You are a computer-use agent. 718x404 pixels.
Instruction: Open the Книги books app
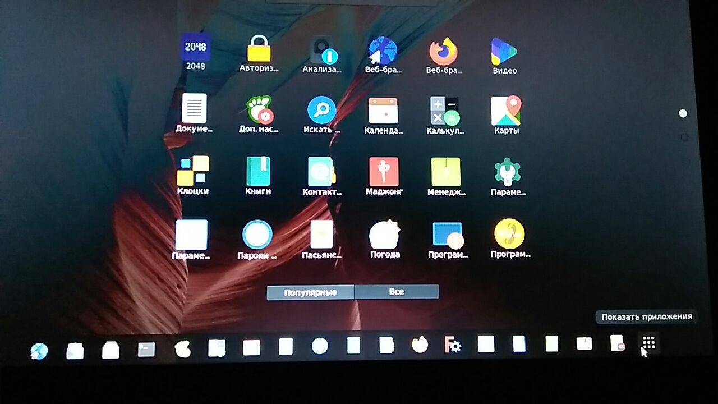point(258,176)
